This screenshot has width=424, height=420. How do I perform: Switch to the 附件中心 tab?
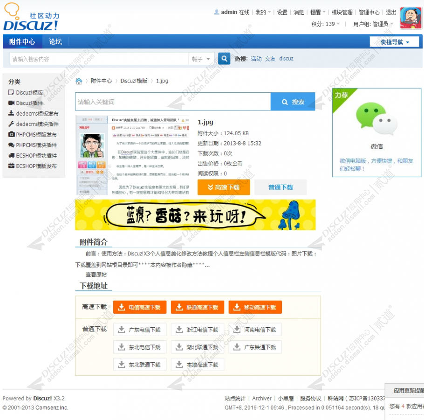pyautogui.click(x=22, y=41)
